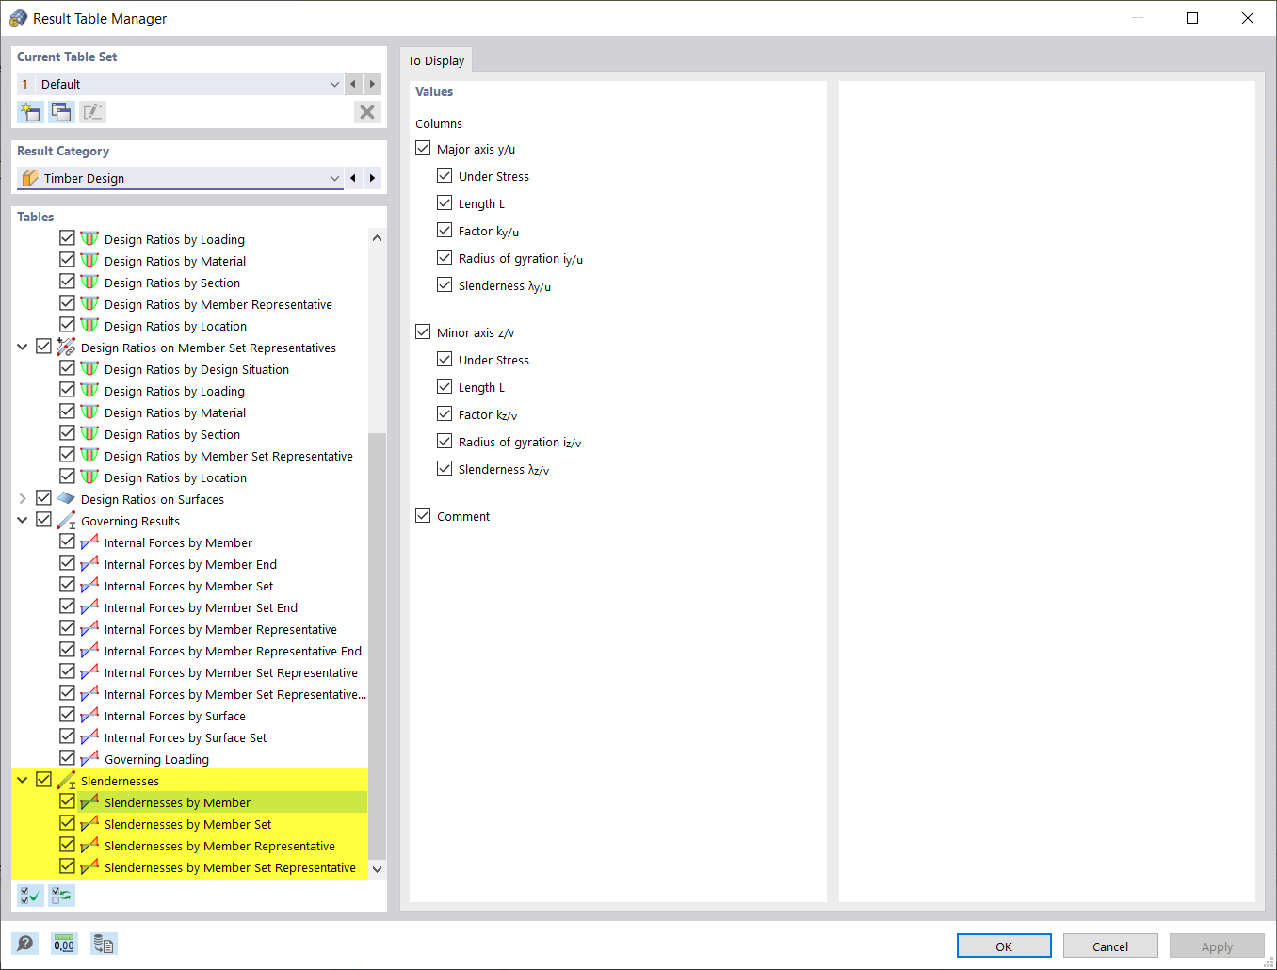
Task: Click the Design Ratios on Surfaces icon
Action: [66, 498]
